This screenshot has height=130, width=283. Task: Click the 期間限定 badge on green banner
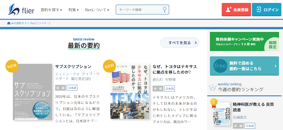coord(272,45)
